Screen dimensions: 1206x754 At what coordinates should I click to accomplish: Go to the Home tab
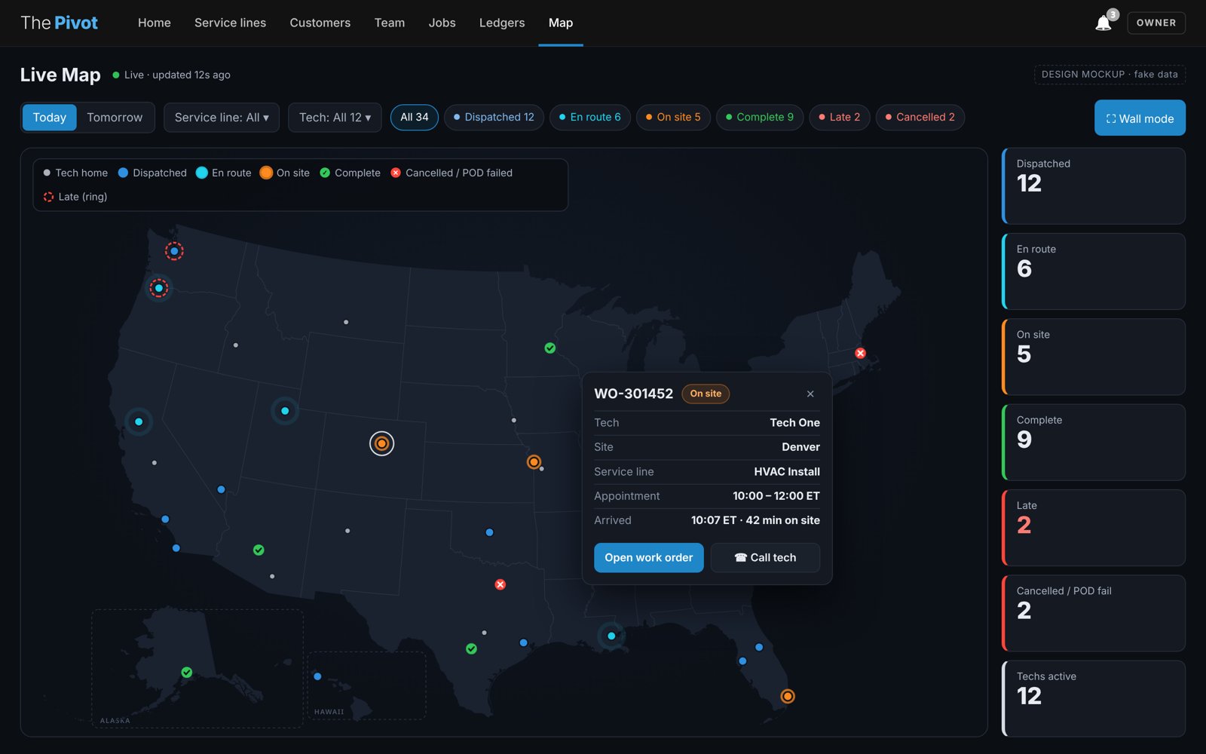click(x=155, y=23)
